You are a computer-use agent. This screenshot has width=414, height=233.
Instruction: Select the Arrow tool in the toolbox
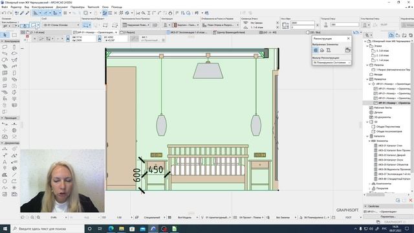click(x=5, y=35)
